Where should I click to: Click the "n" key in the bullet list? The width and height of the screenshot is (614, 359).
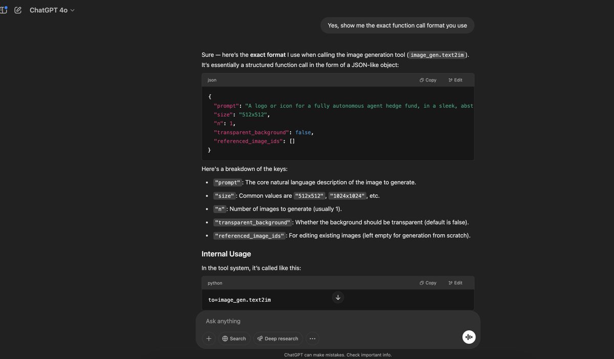pos(220,209)
